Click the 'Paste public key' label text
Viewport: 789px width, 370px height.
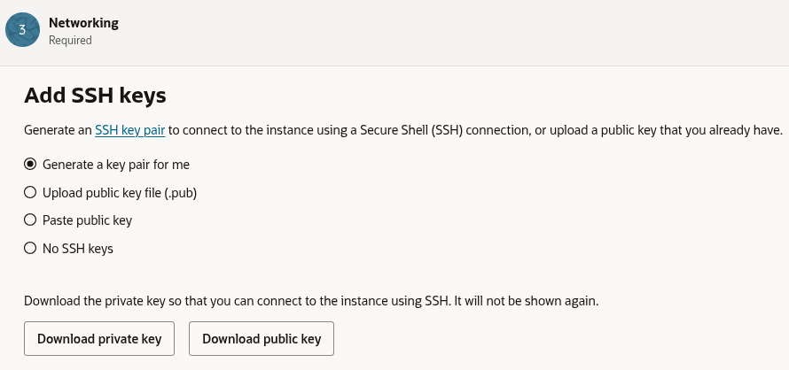pos(87,220)
